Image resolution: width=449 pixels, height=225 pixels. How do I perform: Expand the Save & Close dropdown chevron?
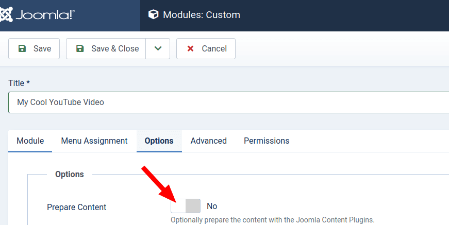point(158,48)
